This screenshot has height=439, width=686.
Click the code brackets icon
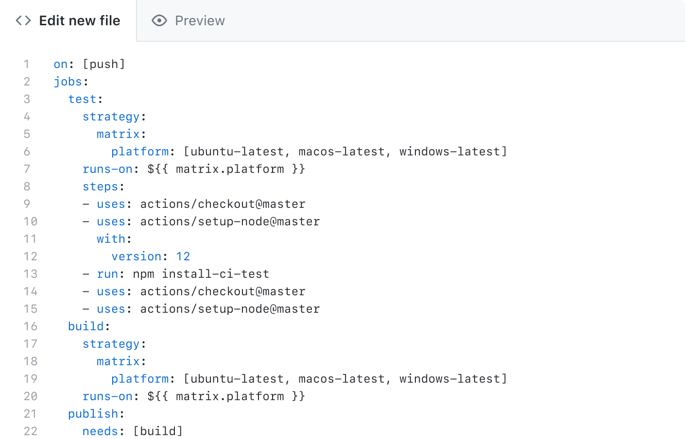click(22, 20)
